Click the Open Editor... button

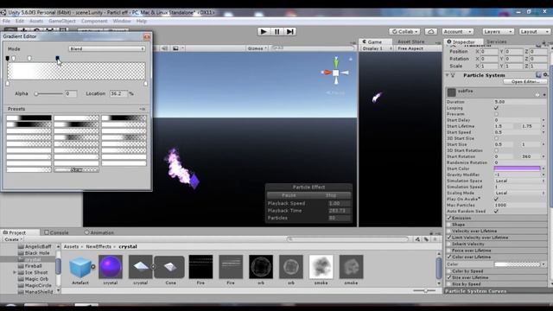[x=525, y=81]
